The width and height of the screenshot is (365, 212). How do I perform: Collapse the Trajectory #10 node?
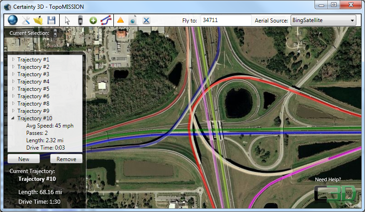point(13,118)
